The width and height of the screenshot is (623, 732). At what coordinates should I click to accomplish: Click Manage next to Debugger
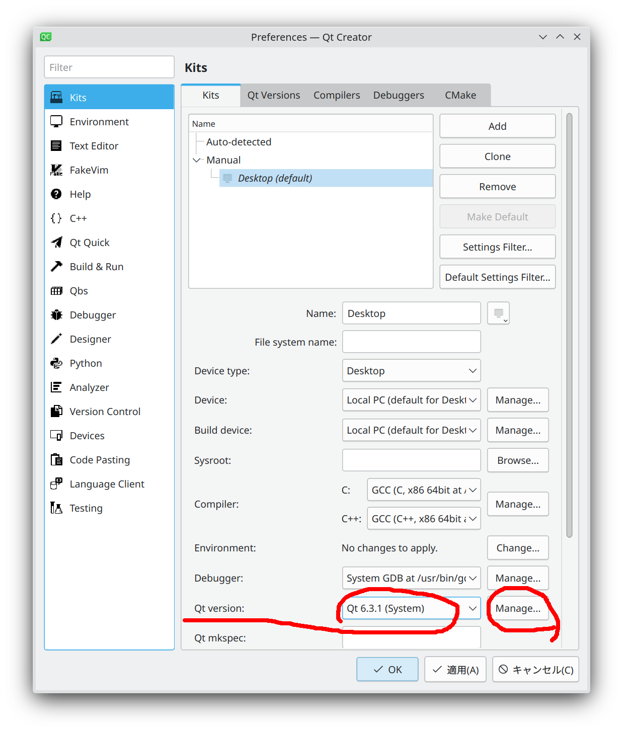coord(518,578)
